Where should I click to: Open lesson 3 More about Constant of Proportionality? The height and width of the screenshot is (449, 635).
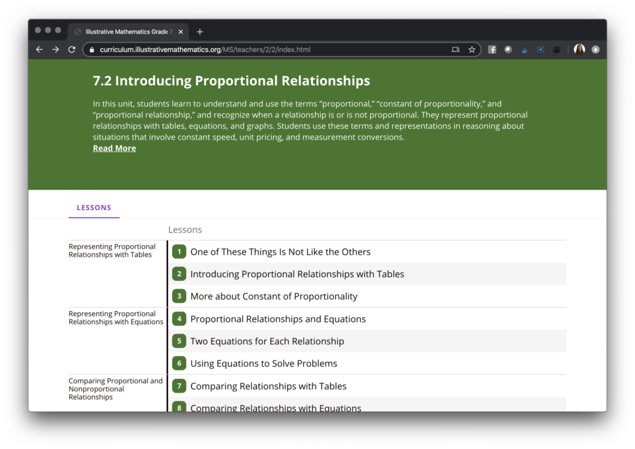point(273,296)
